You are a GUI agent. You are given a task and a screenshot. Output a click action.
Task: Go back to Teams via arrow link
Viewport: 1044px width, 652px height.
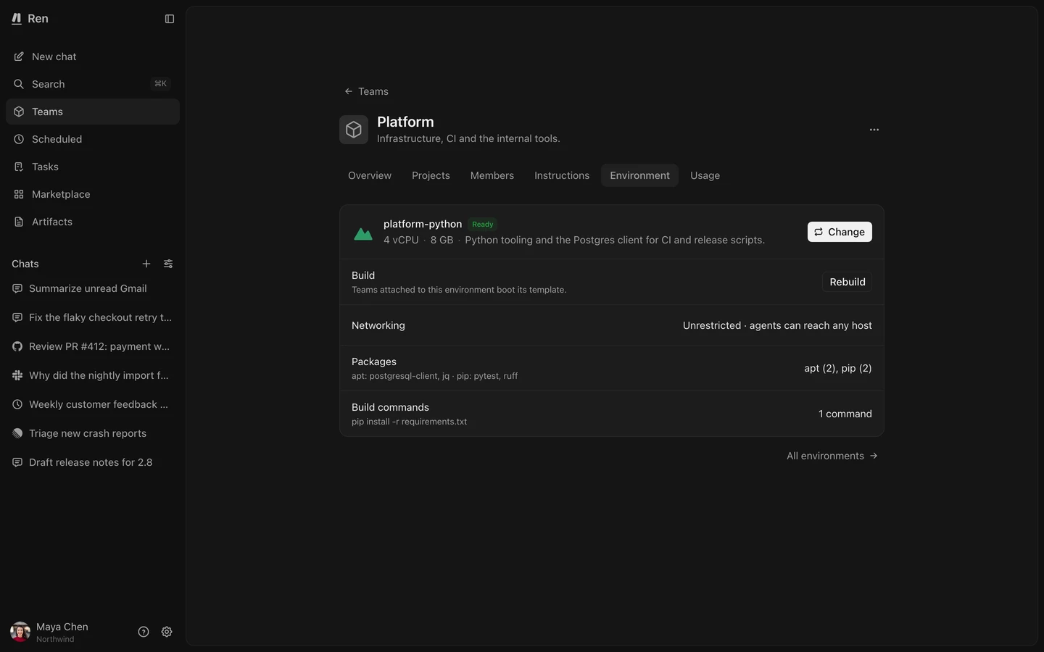367,91
